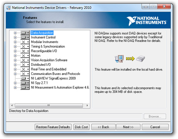The height and width of the screenshot is (139, 178).
Task: Close the installer window
Action: point(164,6)
